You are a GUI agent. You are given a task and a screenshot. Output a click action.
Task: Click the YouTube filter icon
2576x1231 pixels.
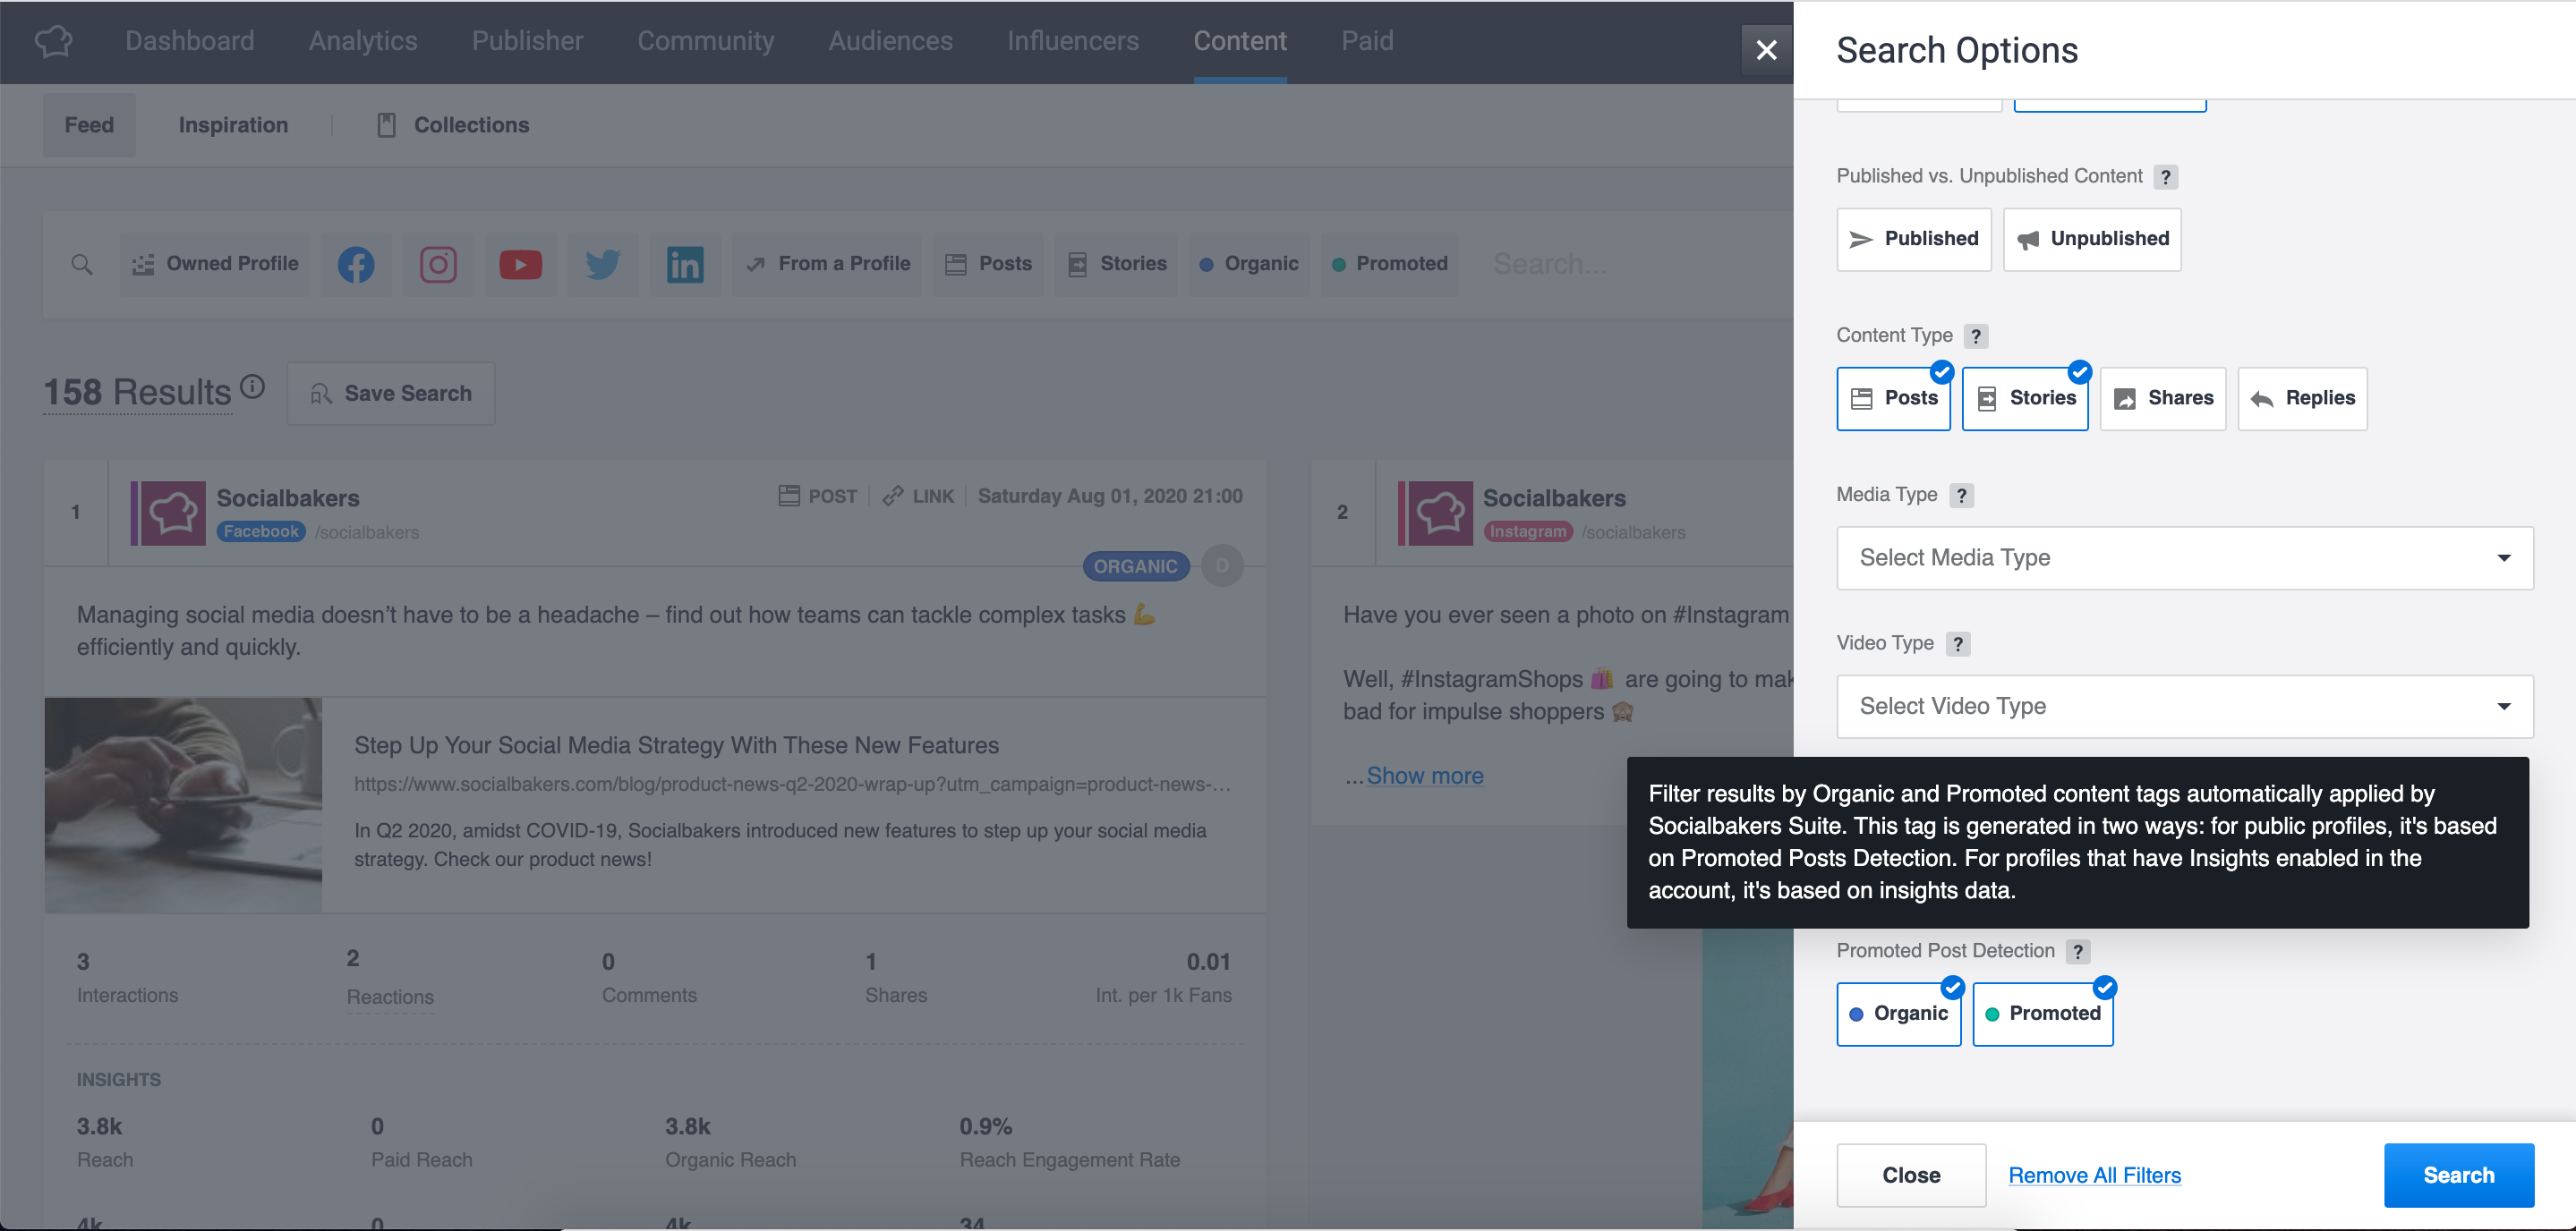tap(520, 264)
